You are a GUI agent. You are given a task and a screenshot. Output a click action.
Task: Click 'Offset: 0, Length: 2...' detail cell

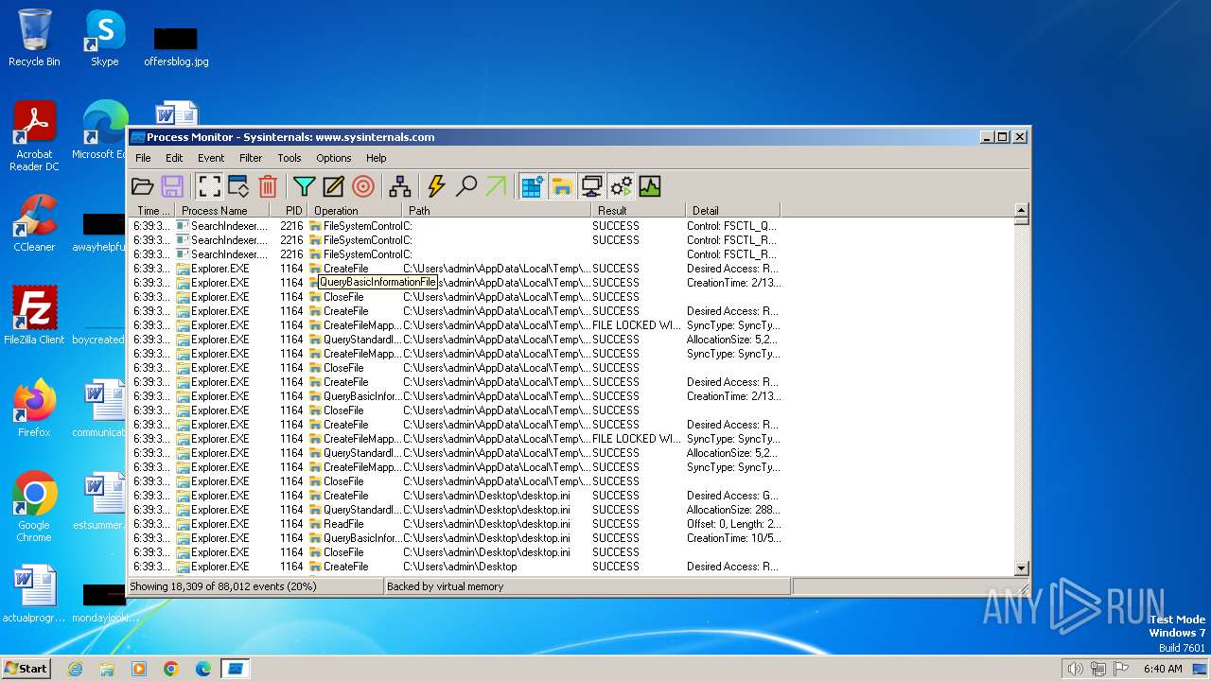point(734,524)
